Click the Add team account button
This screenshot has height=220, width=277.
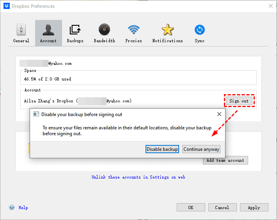(x=226, y=160)
